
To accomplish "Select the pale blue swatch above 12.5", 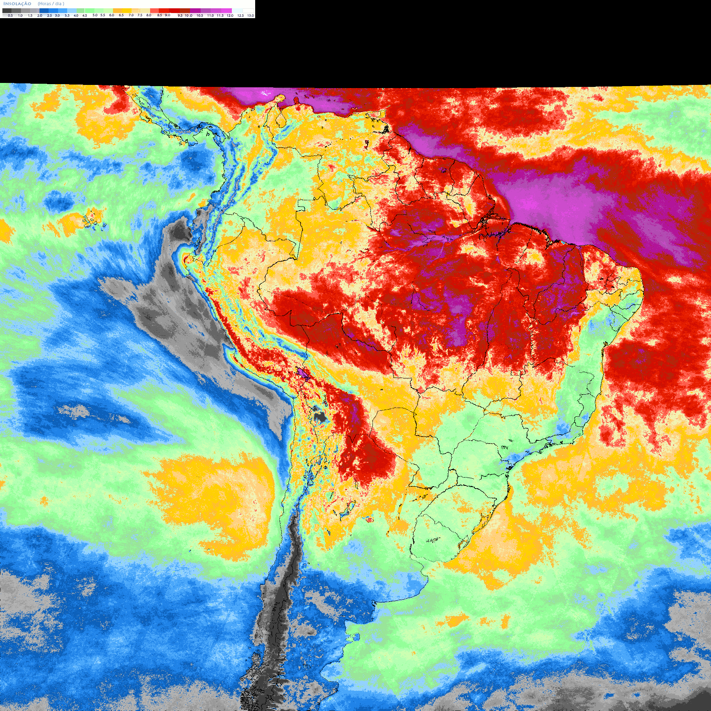I will 237,11.
